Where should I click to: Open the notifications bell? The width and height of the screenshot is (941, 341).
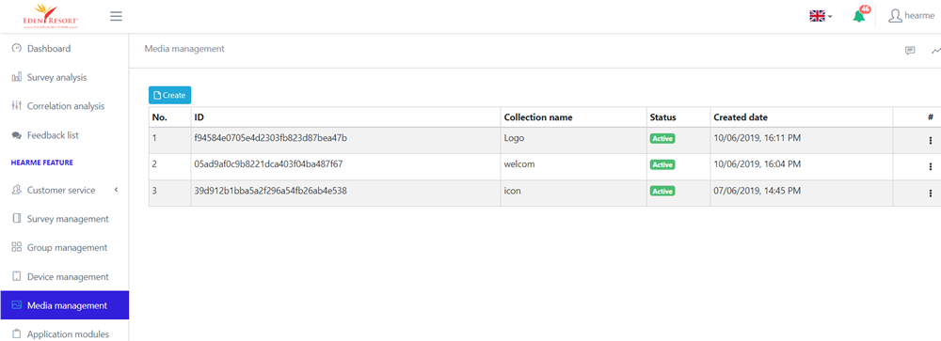point(859,16)
